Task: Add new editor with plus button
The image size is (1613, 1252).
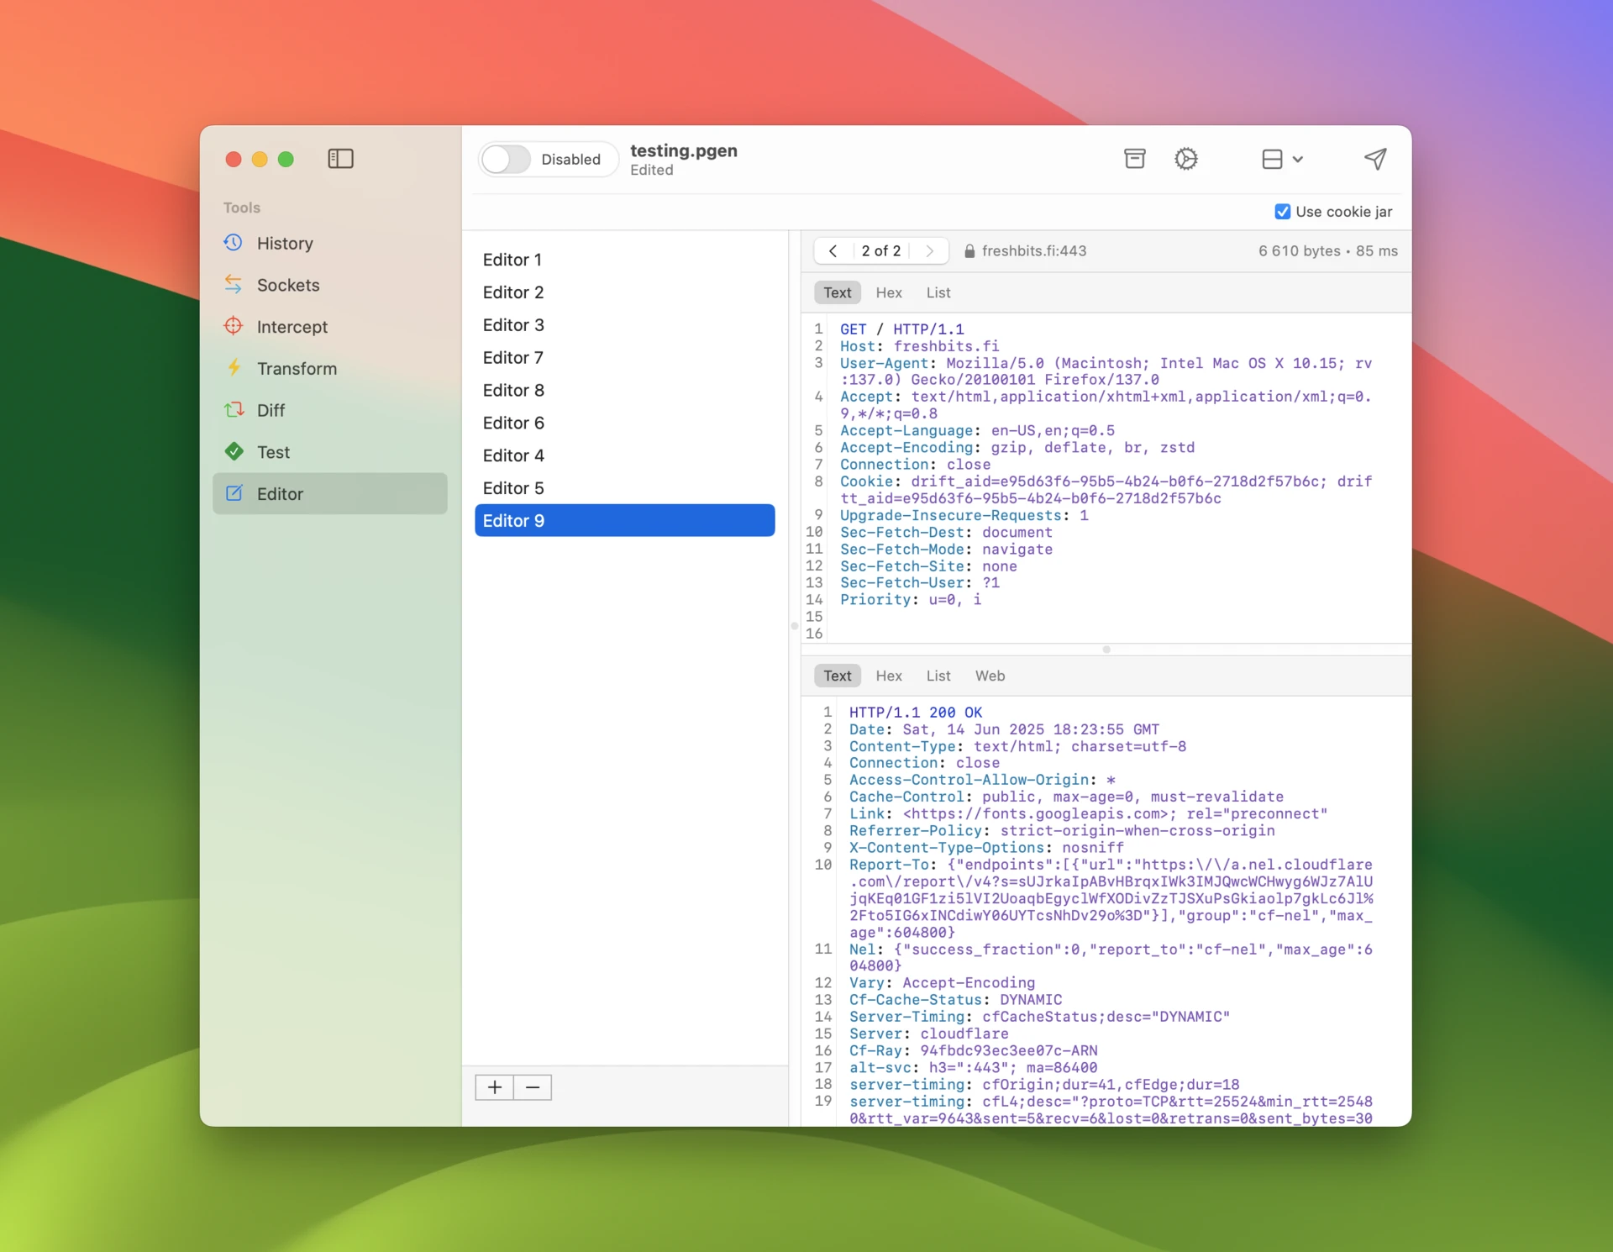Action: 495,1087
